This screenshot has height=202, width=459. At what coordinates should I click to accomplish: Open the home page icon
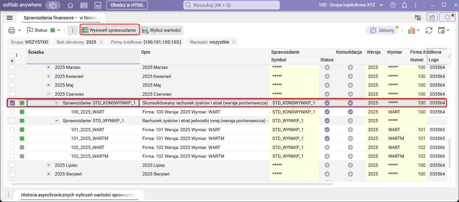pos(70,5)
